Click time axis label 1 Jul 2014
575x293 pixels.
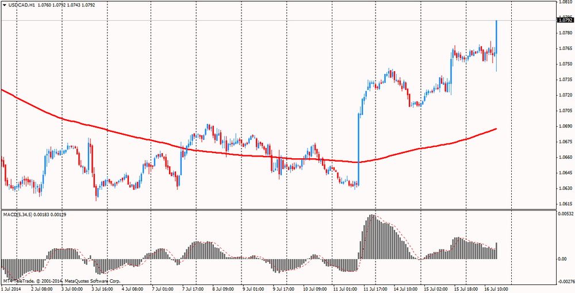coord(10,289)
